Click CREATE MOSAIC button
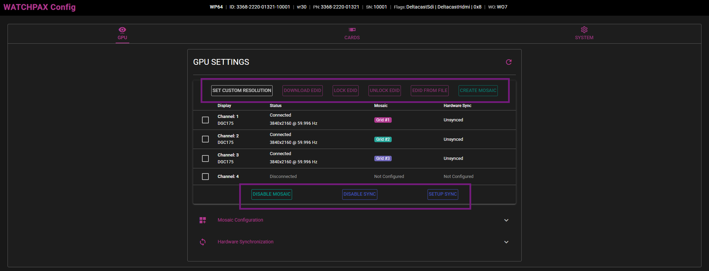 click(478, 91)
